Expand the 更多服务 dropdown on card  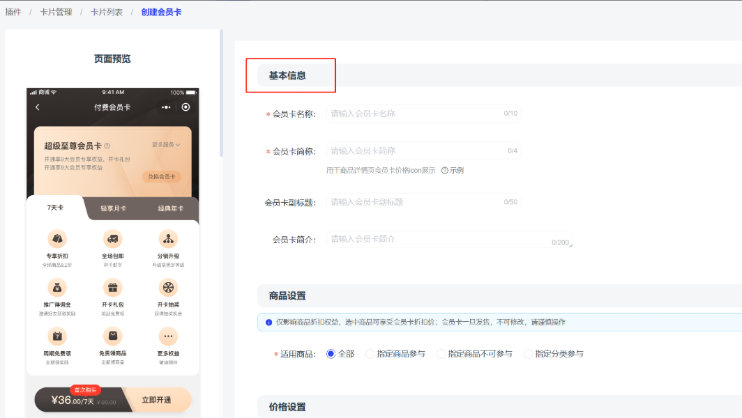pos(166,145)
